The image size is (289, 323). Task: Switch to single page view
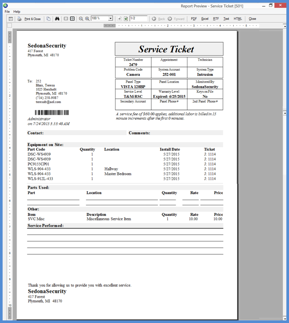(x=66, y=19)
